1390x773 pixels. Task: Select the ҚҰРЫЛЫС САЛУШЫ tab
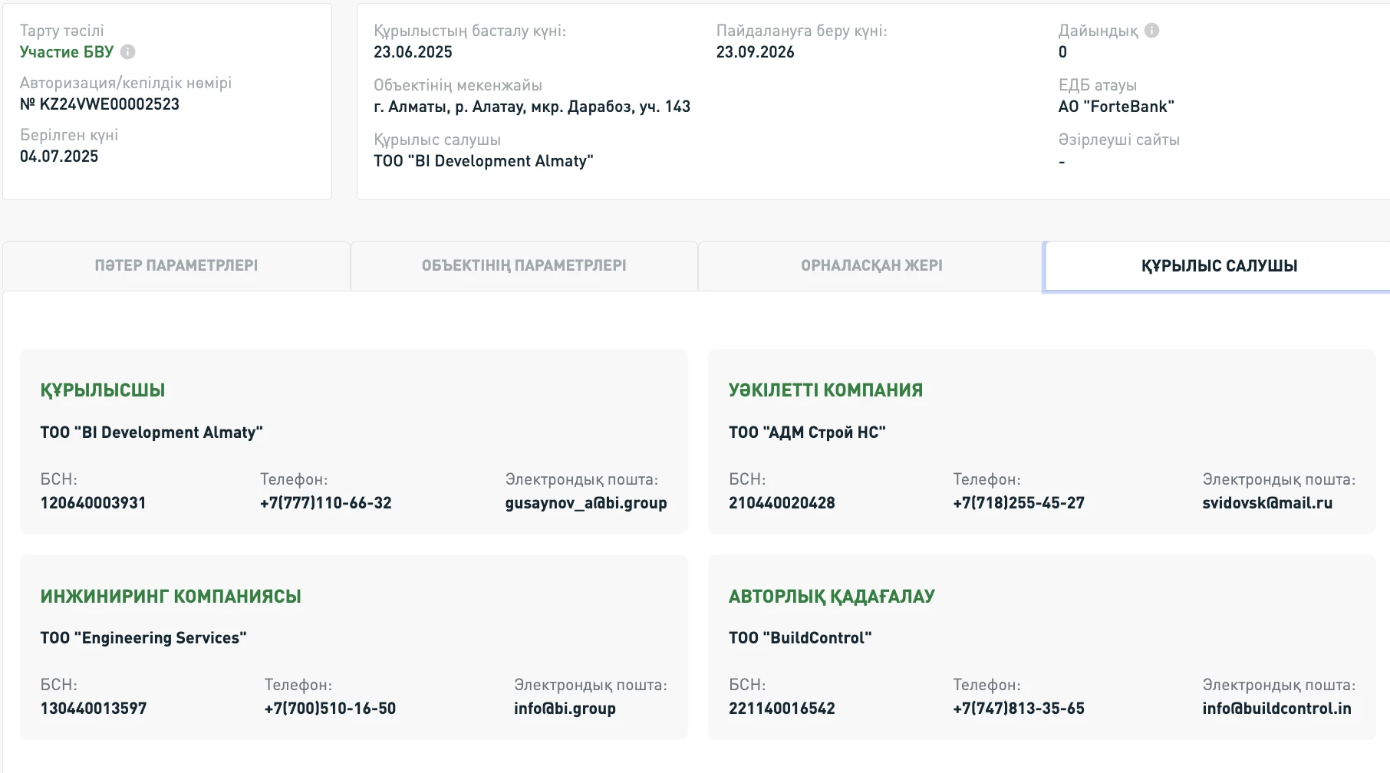pyautogui.click(x=1219, y=266)
